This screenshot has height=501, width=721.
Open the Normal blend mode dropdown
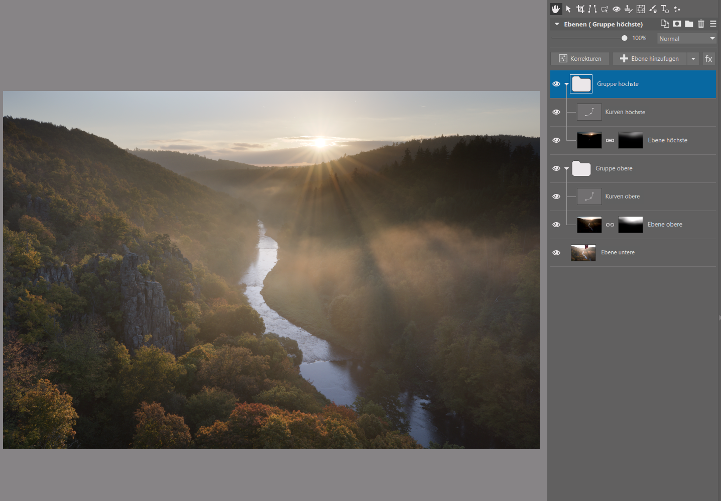point(687,38)
